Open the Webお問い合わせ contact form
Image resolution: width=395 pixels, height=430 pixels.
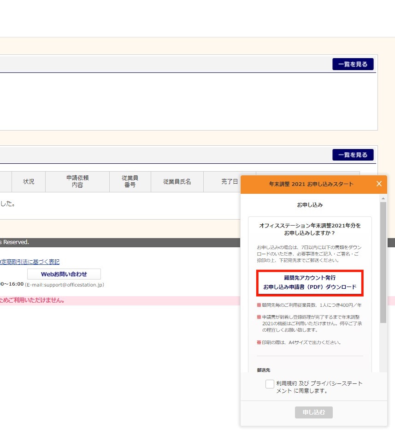point(64,274)
